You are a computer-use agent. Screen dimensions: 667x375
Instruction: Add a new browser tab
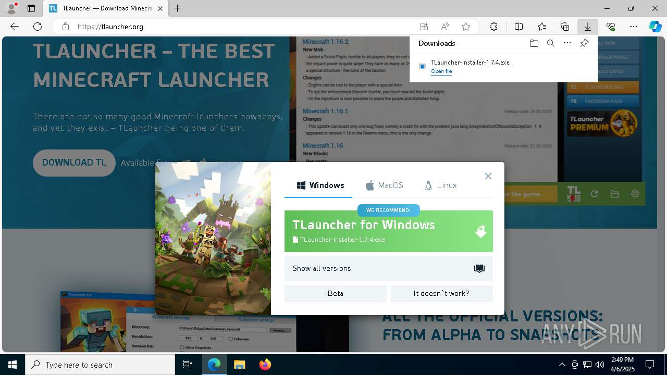pos(178,8)
